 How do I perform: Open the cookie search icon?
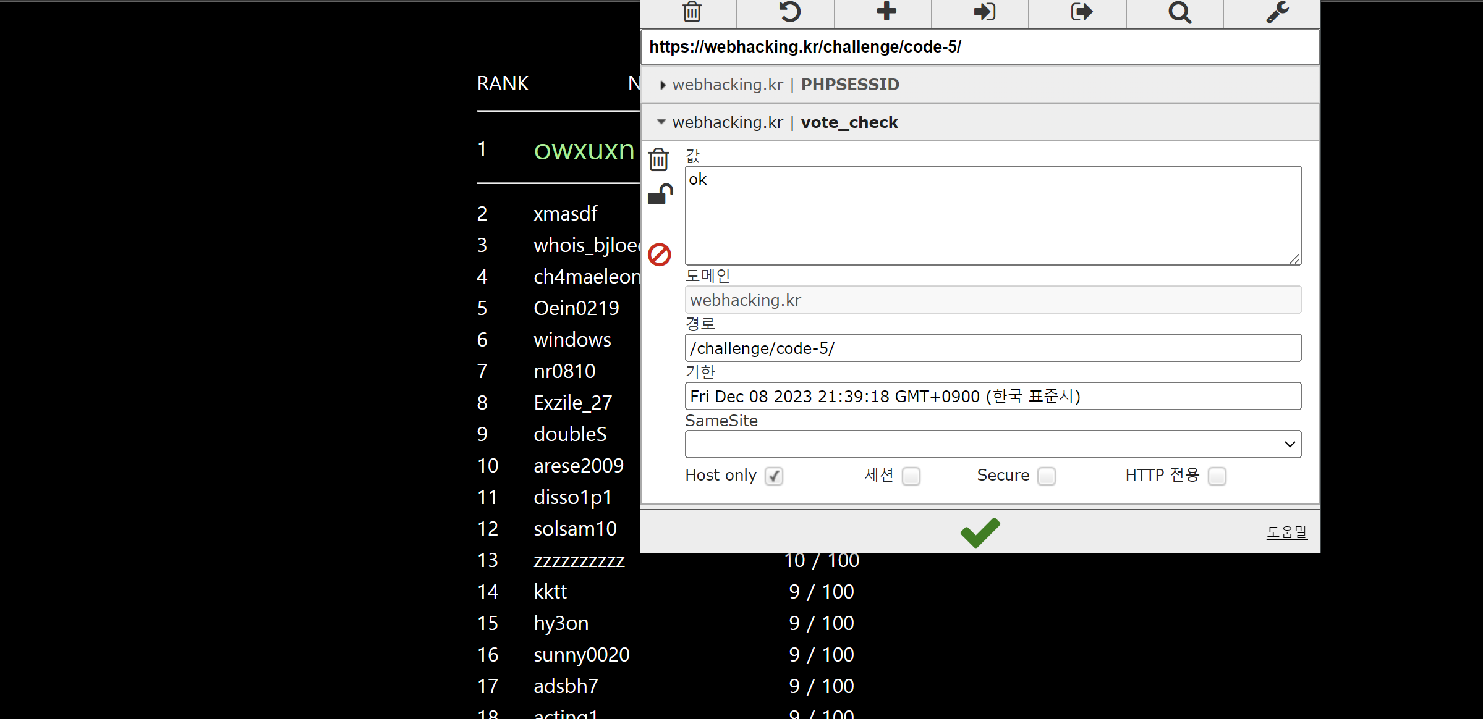[1178, 12]
